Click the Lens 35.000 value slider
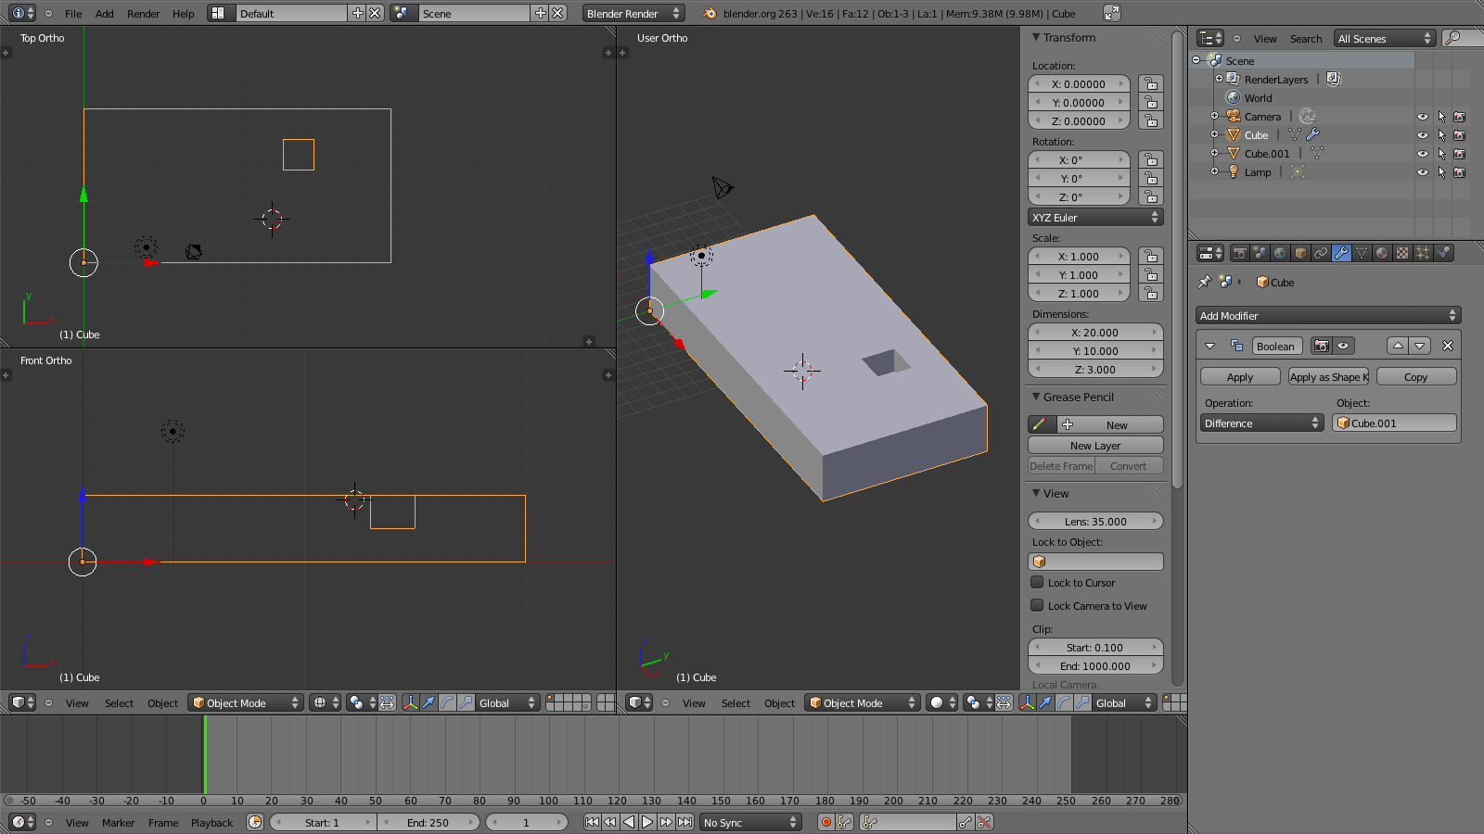 1095,522
